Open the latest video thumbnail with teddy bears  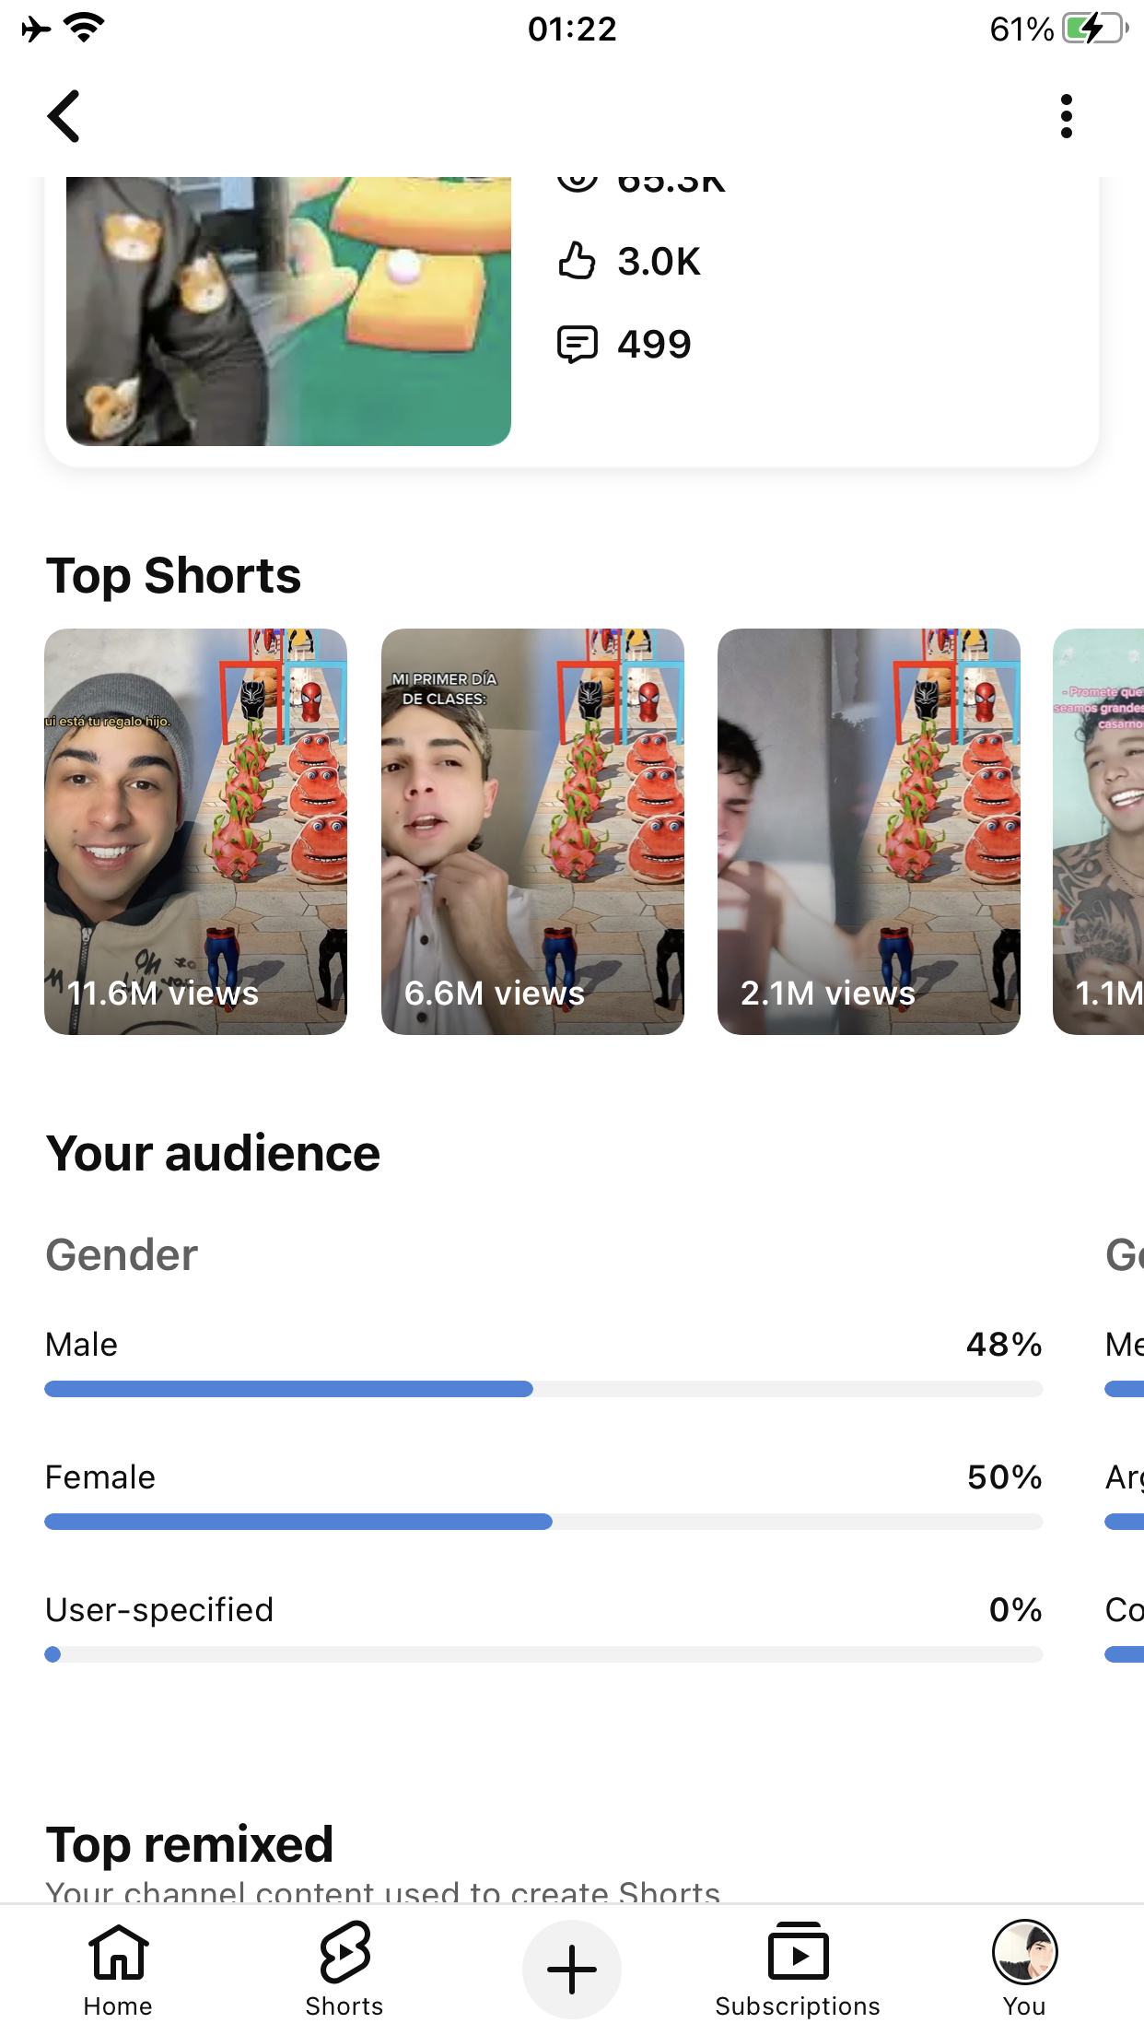click(288, 312)
